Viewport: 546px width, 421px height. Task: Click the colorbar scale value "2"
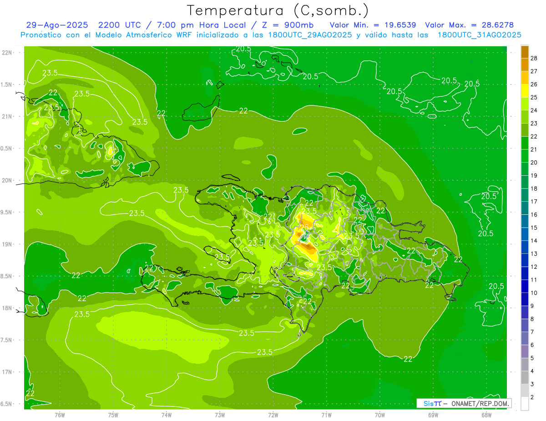coord(532,397)
